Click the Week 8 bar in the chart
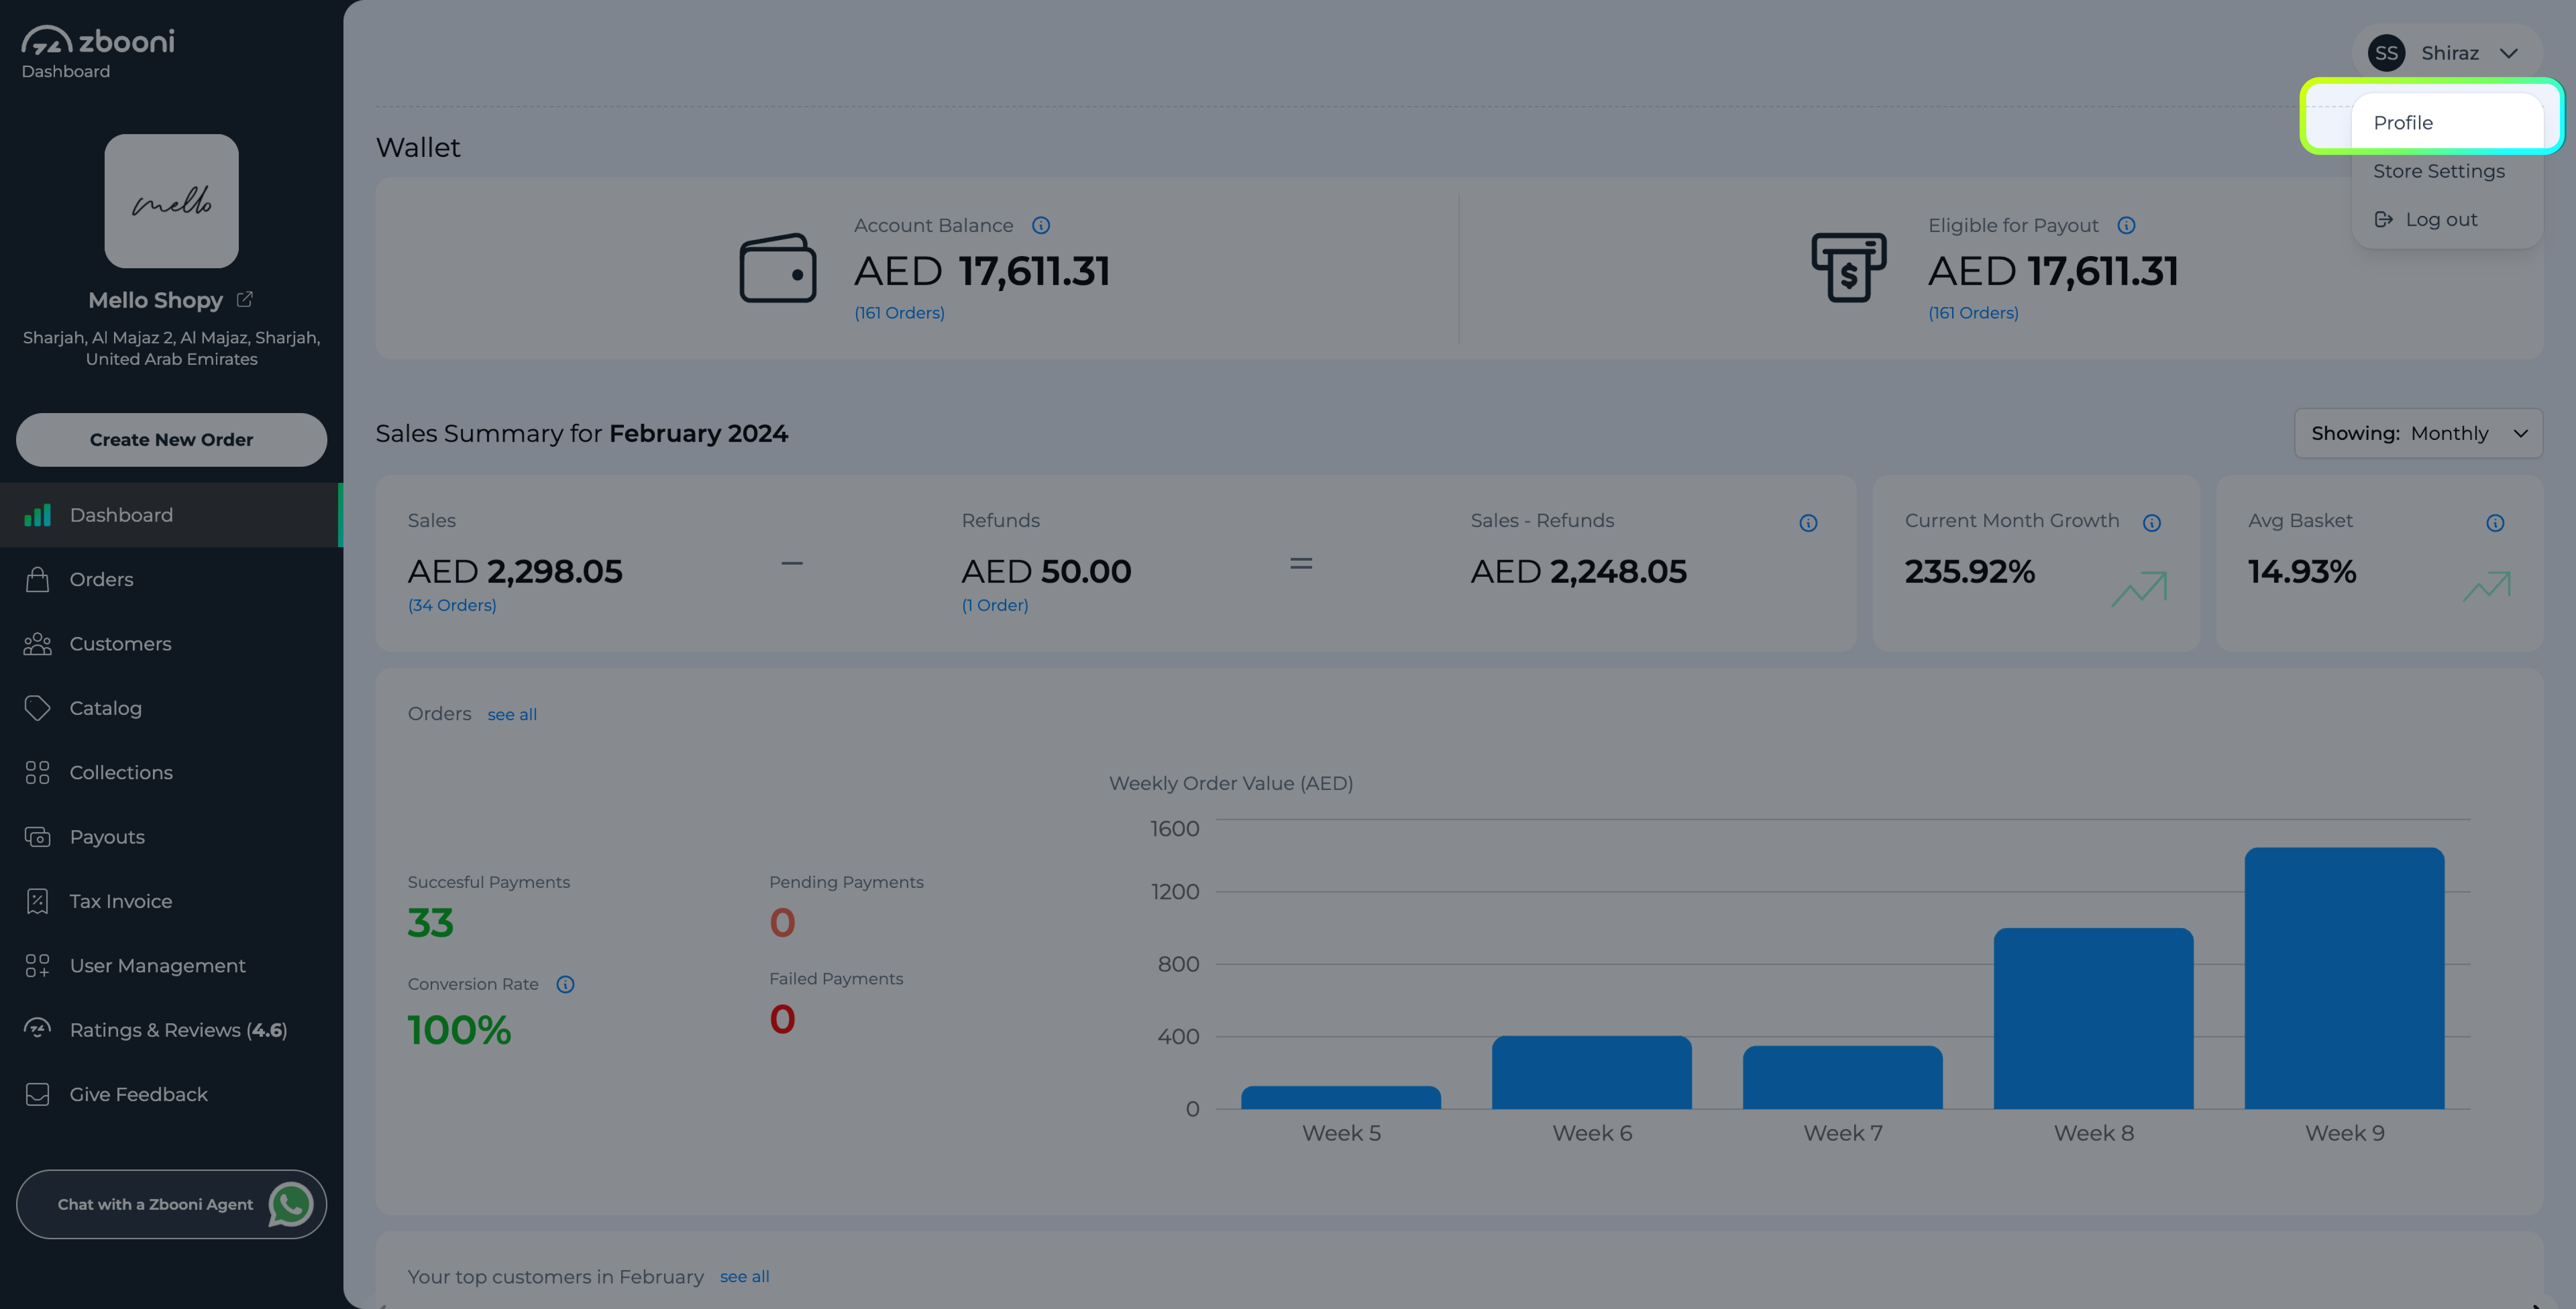2576x1309 pixels. [2093, 1018]
